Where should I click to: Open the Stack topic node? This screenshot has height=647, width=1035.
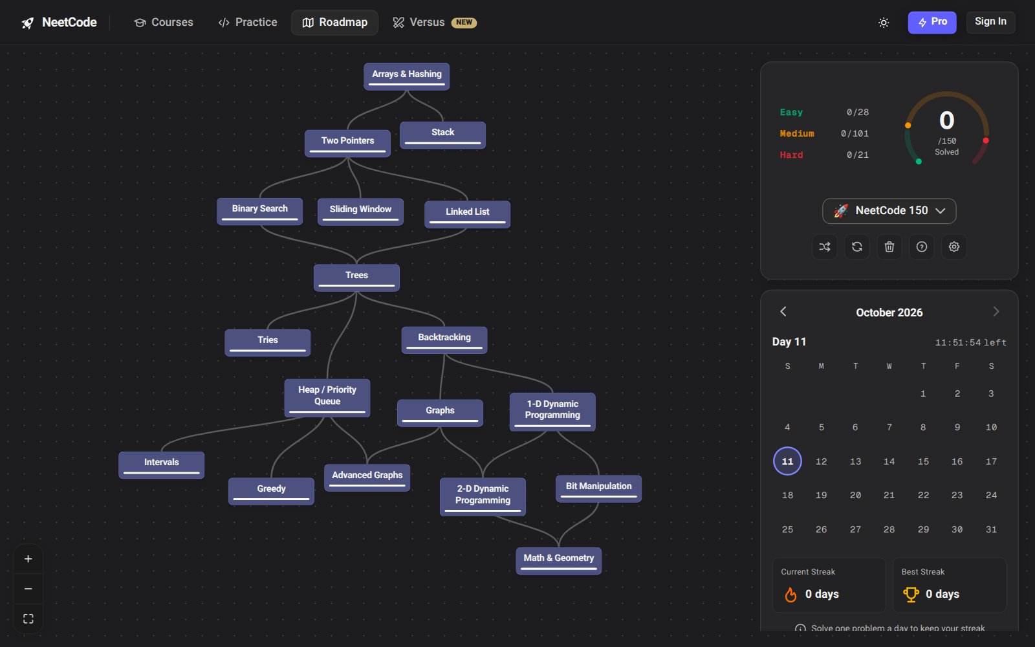[x=443, y=135]
